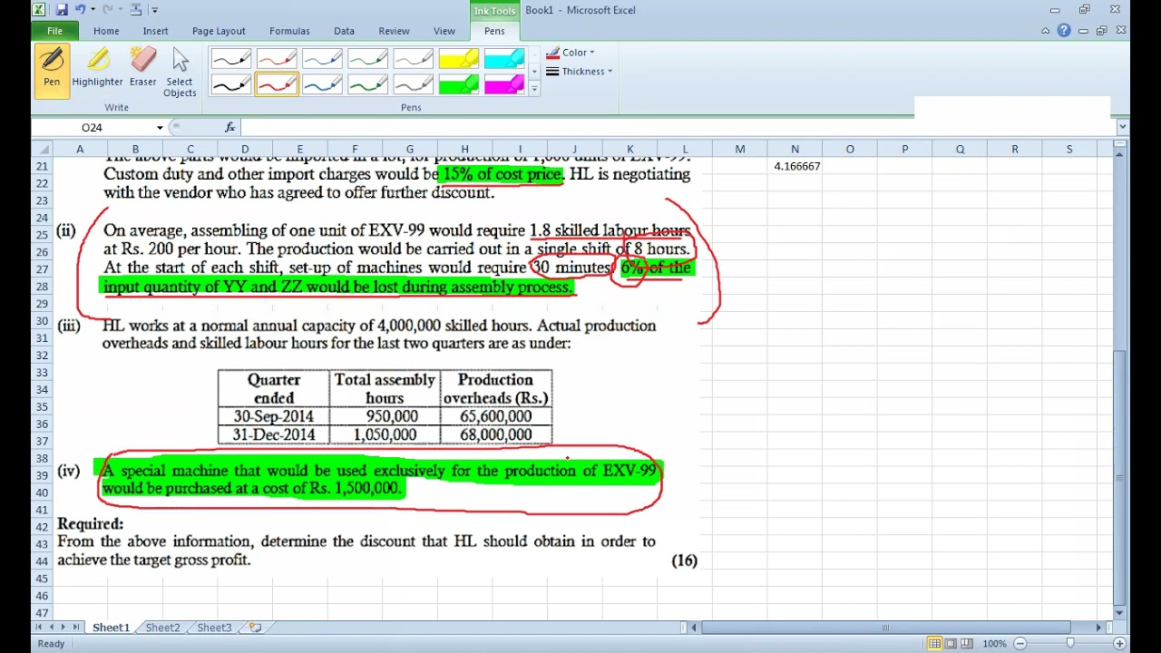Pick the thin black pen in gallery
This screenshot has height=653, width=1161.
pyautogui.click(x=230, y=60)
